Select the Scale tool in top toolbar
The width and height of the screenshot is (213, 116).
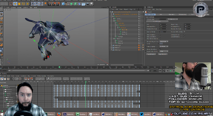pyautogui.click(x=19, y=4)
